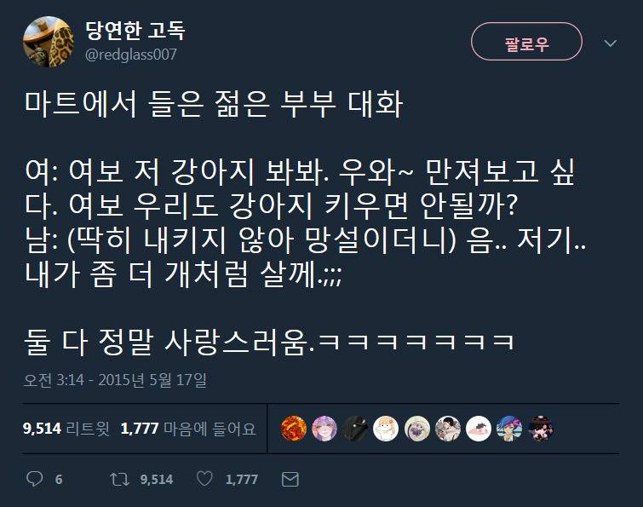Click the purple-haired liker avatar
Viewport: 643px width, 507px height.
[324, 429]
